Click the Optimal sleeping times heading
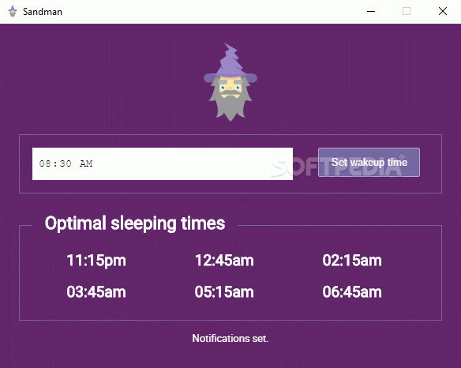461x368 pixels. pos(135,223)
